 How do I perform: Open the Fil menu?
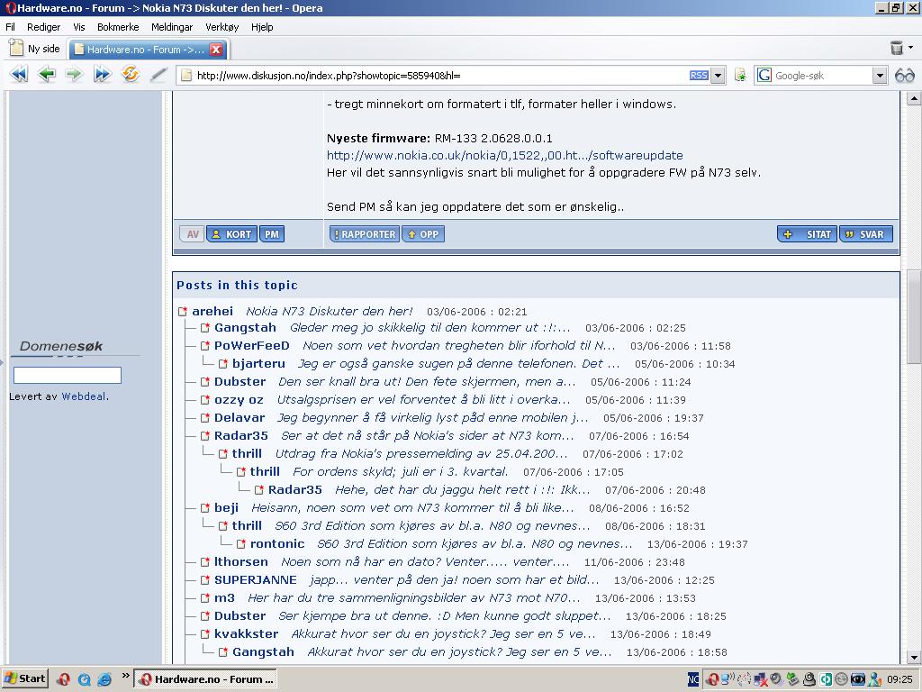click(x=10, y=27)
